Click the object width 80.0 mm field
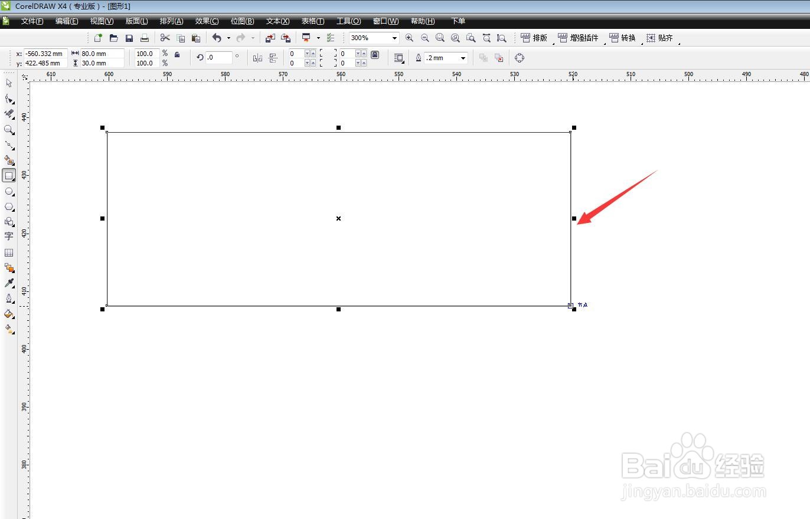 click(102, 54)
